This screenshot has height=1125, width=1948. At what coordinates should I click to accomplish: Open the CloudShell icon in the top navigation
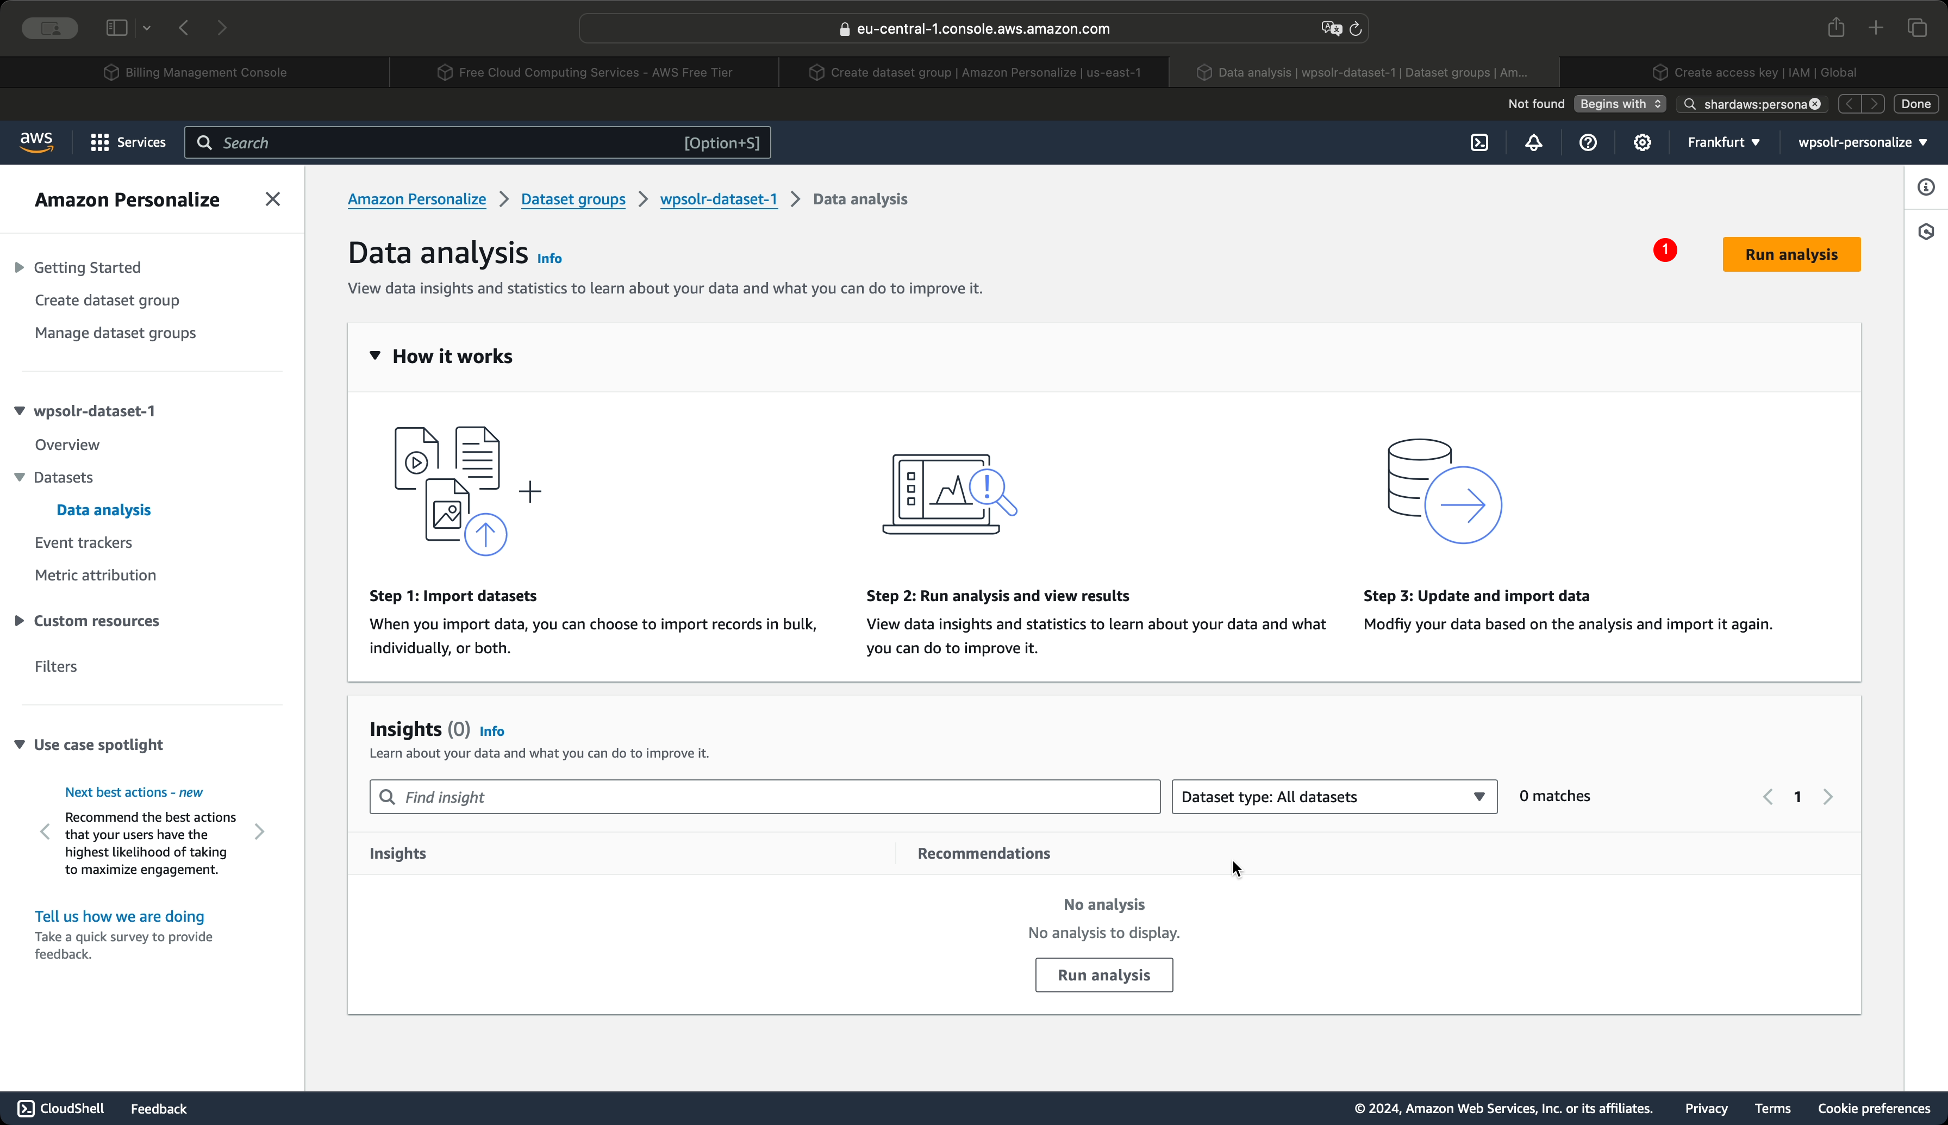(1479, 142)
